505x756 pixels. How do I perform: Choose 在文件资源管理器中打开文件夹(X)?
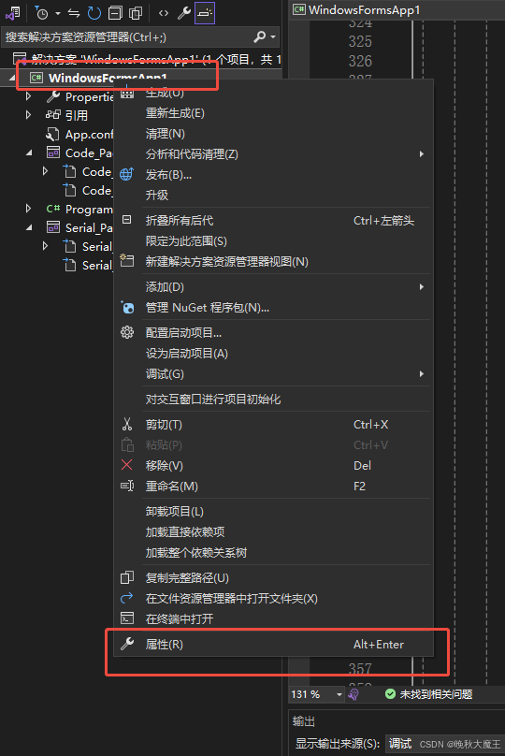[x=273, y=598]
